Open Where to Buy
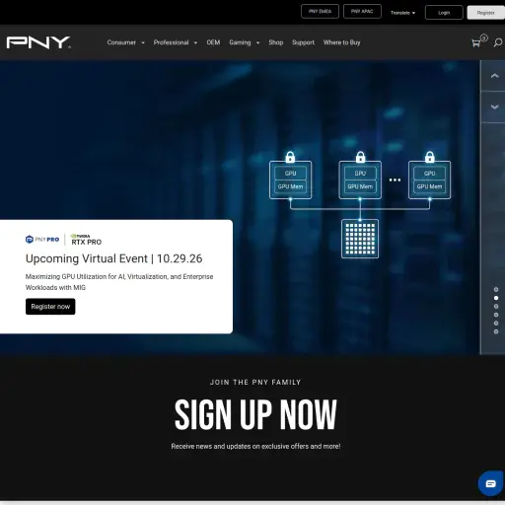The image size is (505, 505). (341, 42)
